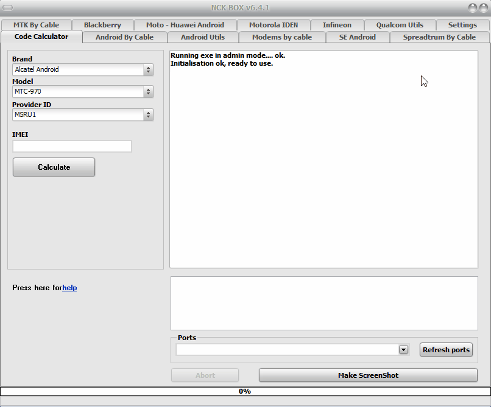Open the Spreadtrum By Cable tab

pos(439,37)
